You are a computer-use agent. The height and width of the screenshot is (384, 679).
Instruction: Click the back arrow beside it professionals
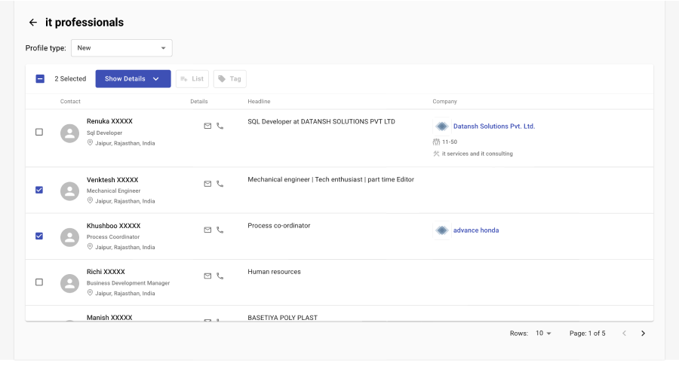32,23
